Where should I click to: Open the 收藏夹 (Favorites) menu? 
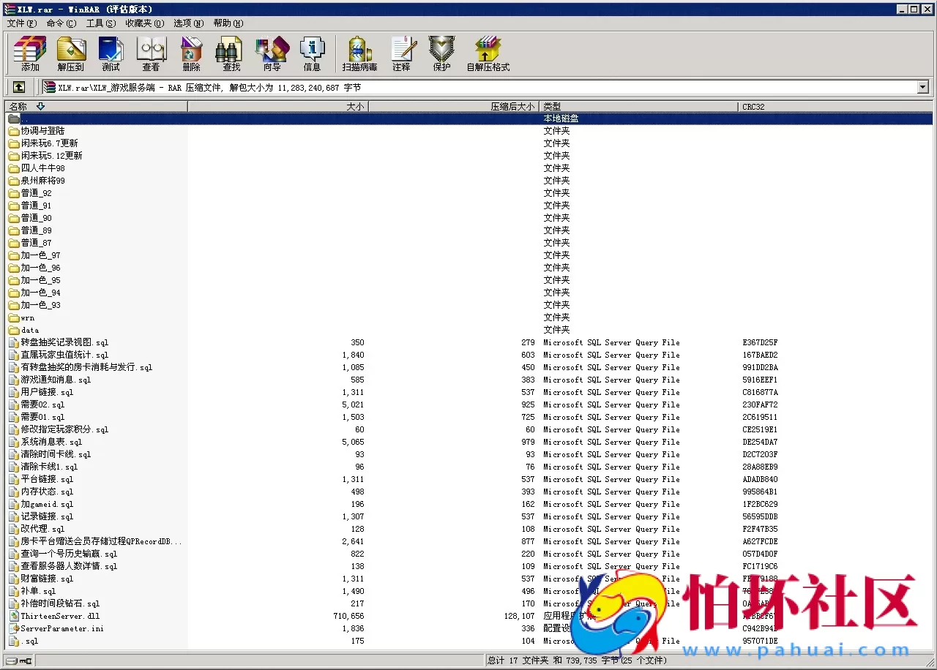click(144, 23)
